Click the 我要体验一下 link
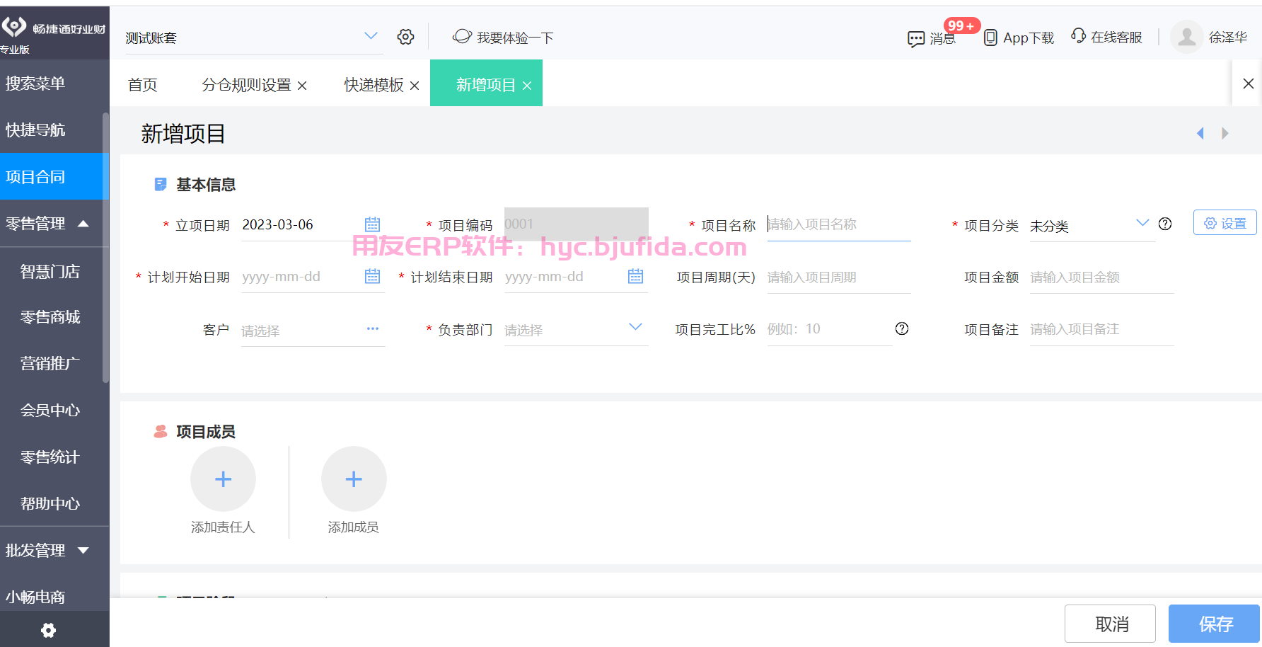Viewport: 1262px width, 647px height. point(515,38)
